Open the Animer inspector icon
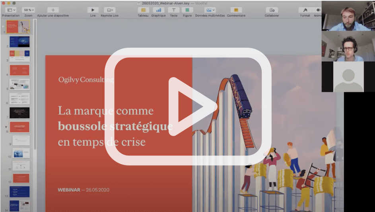The image size is (375, 212). 318,10
